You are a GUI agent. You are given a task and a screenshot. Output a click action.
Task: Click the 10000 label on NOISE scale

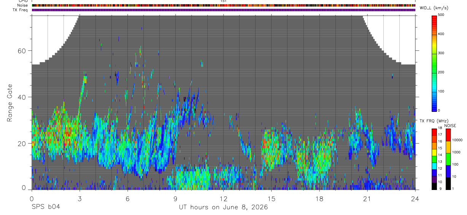point(457,140)
